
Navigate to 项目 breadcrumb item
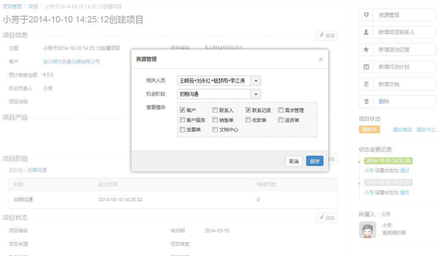coord(33,7)
